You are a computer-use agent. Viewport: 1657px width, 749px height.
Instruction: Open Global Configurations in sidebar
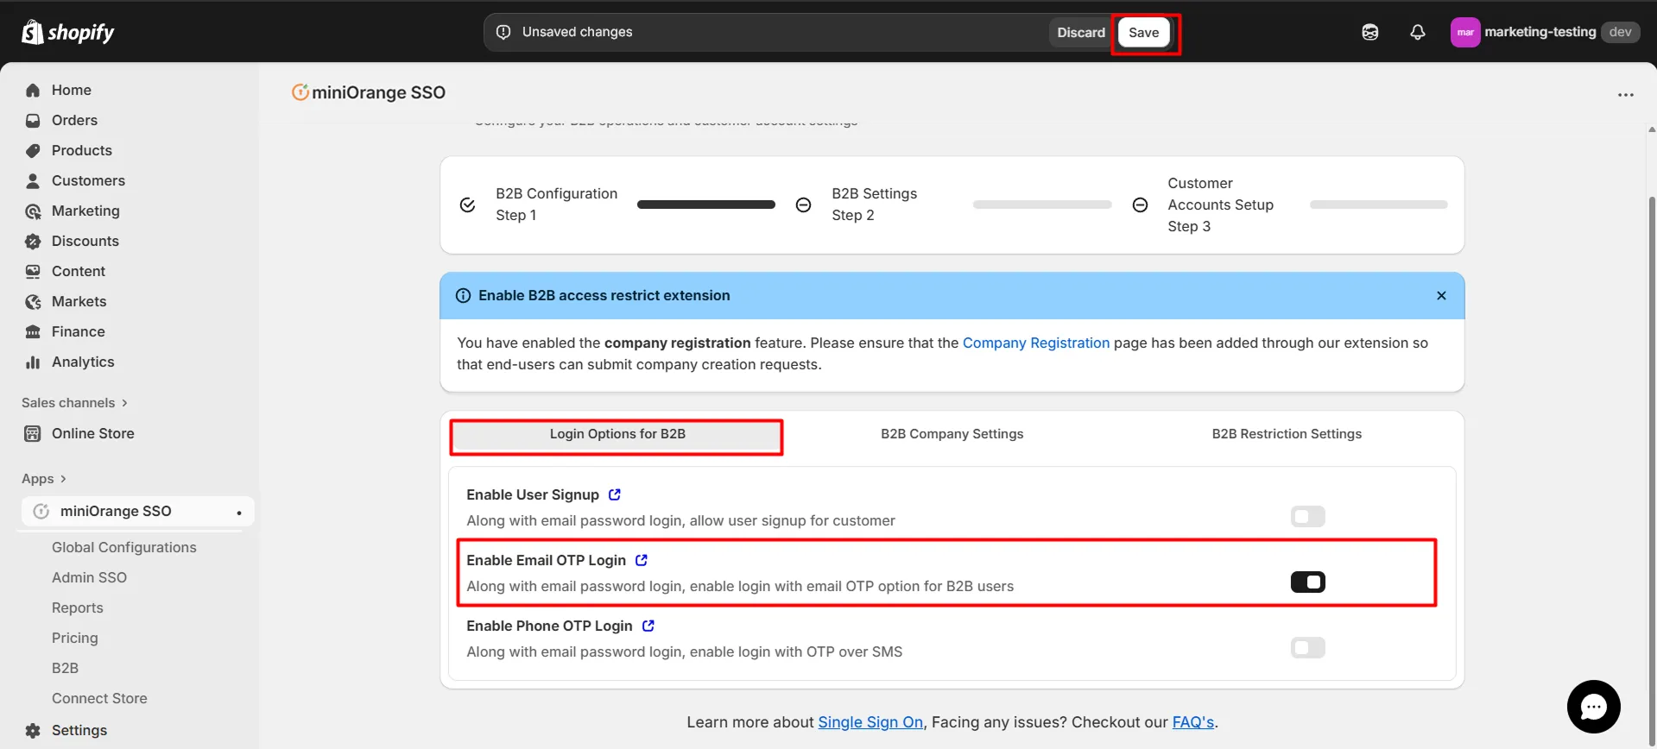(x=124, y=548)
